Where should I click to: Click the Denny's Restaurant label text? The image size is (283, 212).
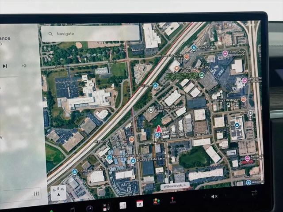[228, 100]
